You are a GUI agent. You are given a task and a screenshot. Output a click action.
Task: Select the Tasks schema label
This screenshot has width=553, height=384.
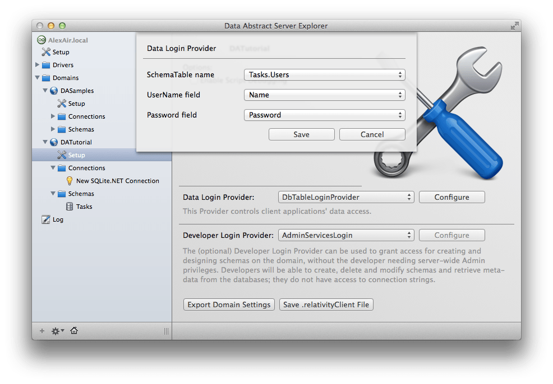(84, 207)
